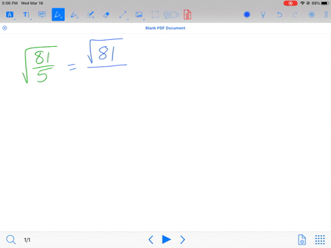
Task: Select the active freehand pen tool
Action: click(x=58, y=14)
